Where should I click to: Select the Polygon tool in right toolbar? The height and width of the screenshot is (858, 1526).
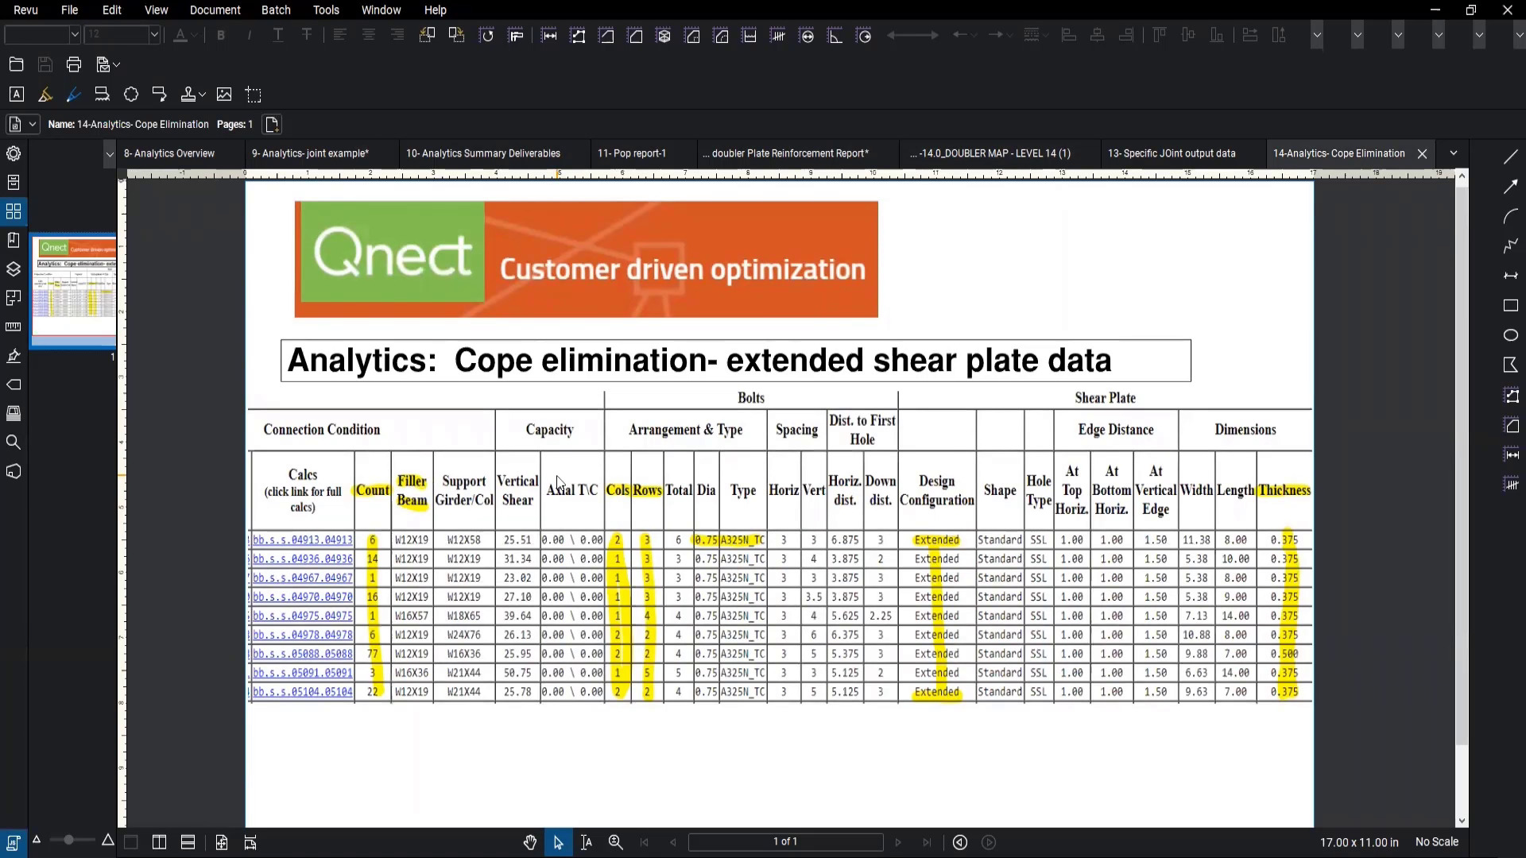(1511, 365)
